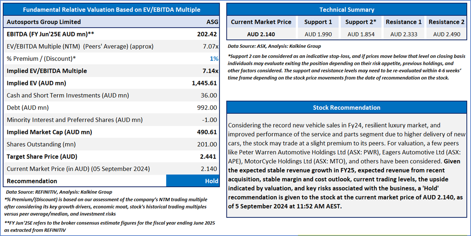Select the EBITDA value 202.42

click(208, 34)
